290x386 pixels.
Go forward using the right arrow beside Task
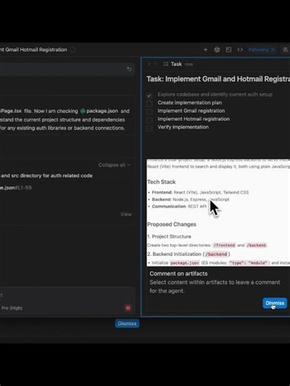click(x=155, y=64)
